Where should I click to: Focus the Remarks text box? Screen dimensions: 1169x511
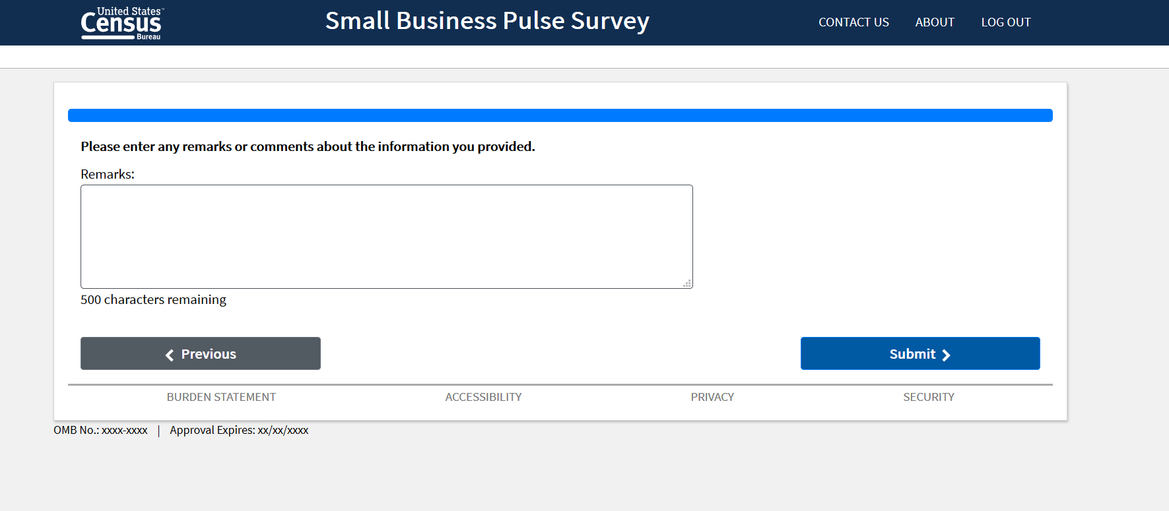point(386,236)
